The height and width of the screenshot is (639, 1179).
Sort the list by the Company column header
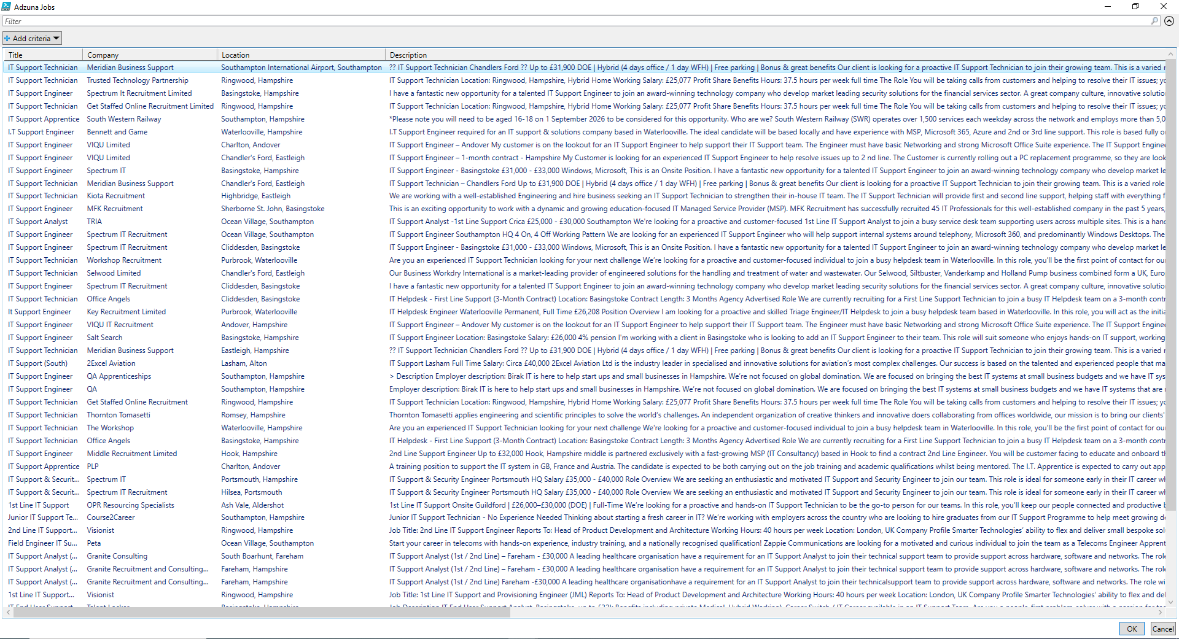(x=150, y=55)
